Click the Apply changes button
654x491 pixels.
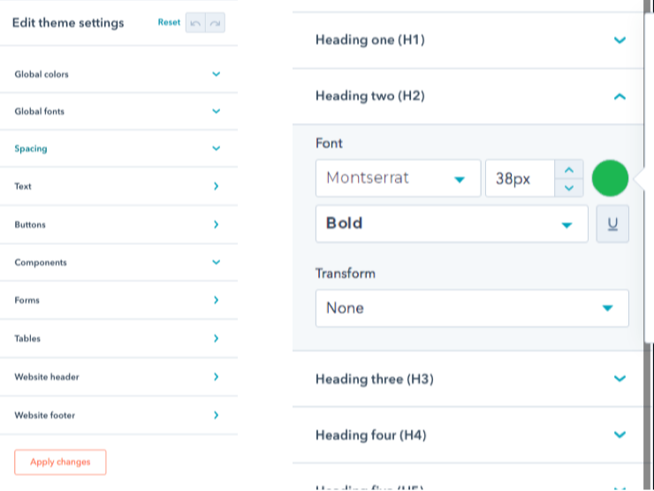point(60,462)
